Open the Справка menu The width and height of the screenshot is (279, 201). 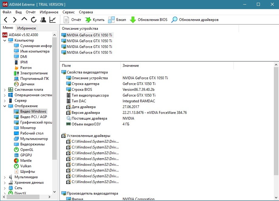pyautogui.click(x=86, y=12)
